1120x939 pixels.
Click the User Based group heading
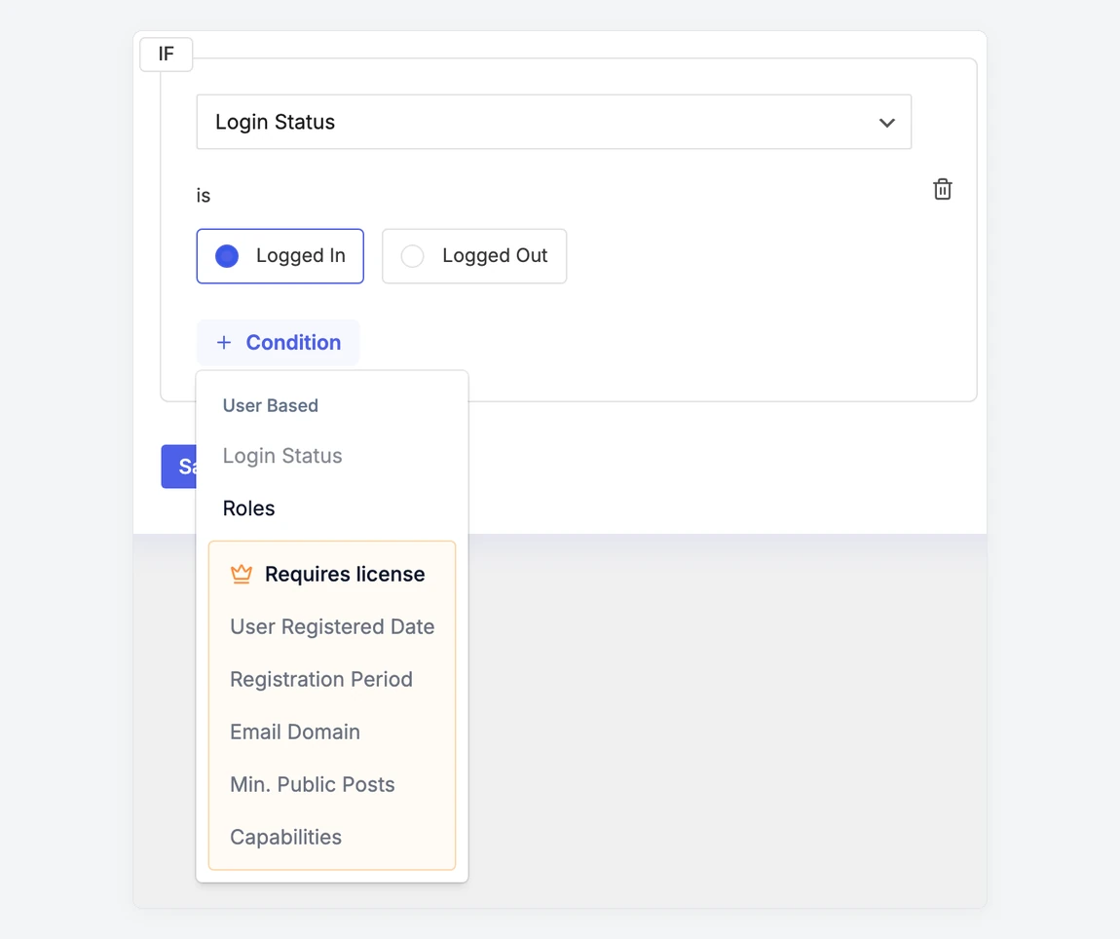pos(271,405)
